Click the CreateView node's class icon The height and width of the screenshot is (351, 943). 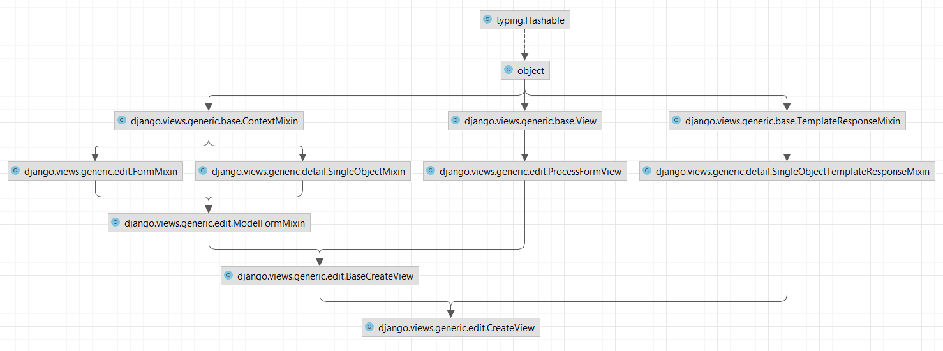(x=370, y=328)
